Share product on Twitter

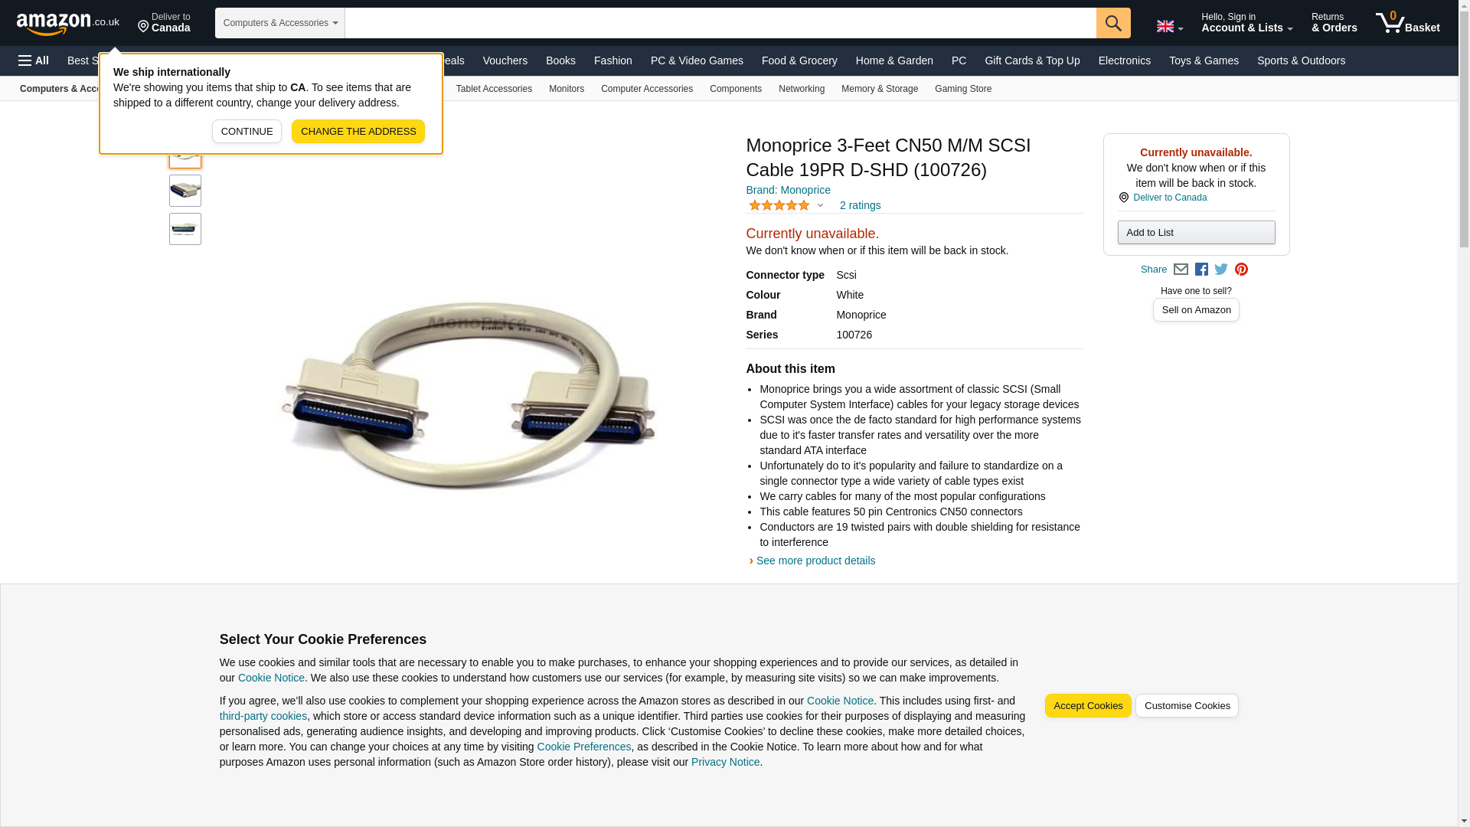(1221, 270)
